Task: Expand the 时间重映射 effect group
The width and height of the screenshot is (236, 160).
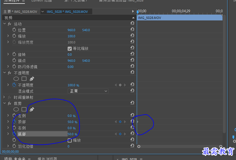Action: (x=4, y=97)
